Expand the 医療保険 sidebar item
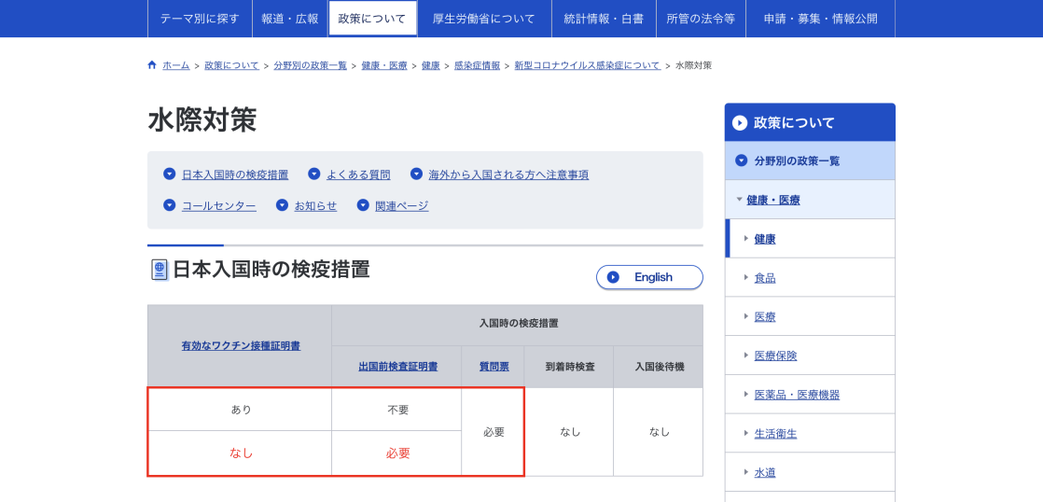The height and width of the screenshot is (502, 1043). pos(746,356)
